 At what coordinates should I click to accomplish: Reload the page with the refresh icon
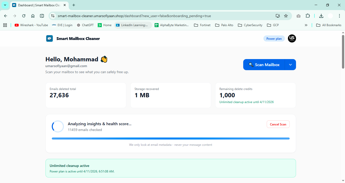click(x=24, y=16)
